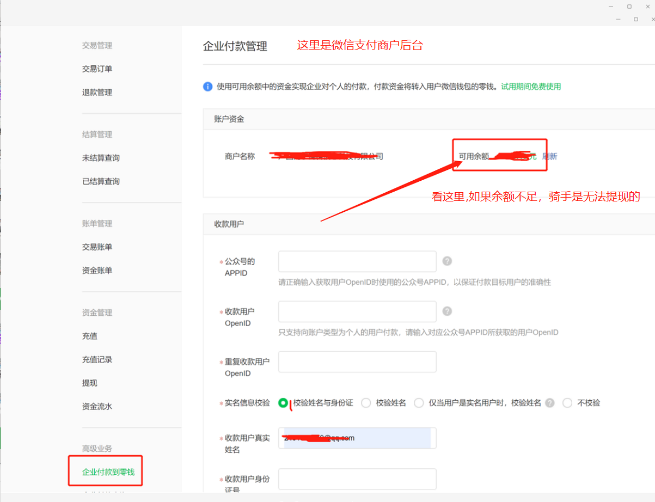
Task: Focus the 收款用户真实姓名 input field
Action: pos(357,438)
